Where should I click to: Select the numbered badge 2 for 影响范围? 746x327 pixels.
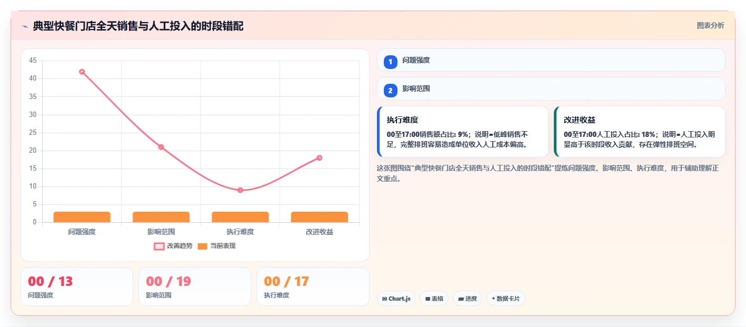coord(390,91)
